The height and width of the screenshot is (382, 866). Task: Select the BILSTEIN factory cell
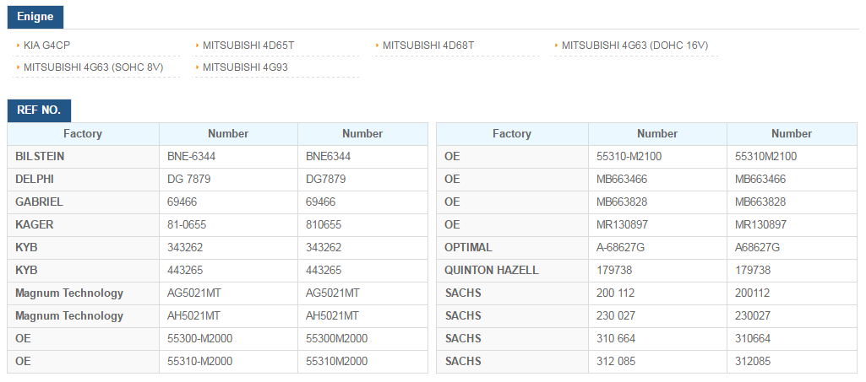click(83, 157)
